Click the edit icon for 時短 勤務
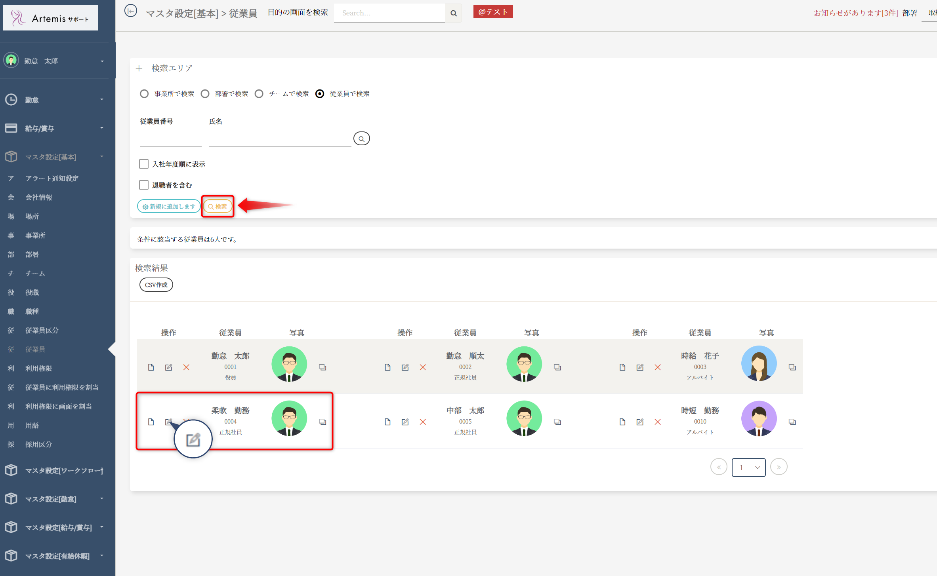 640,422
